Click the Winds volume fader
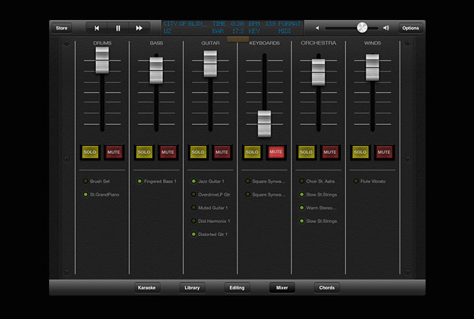 [372, 68]
